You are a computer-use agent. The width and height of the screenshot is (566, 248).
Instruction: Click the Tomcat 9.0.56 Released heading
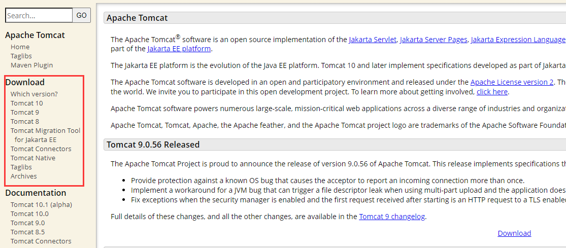(153, 145)
